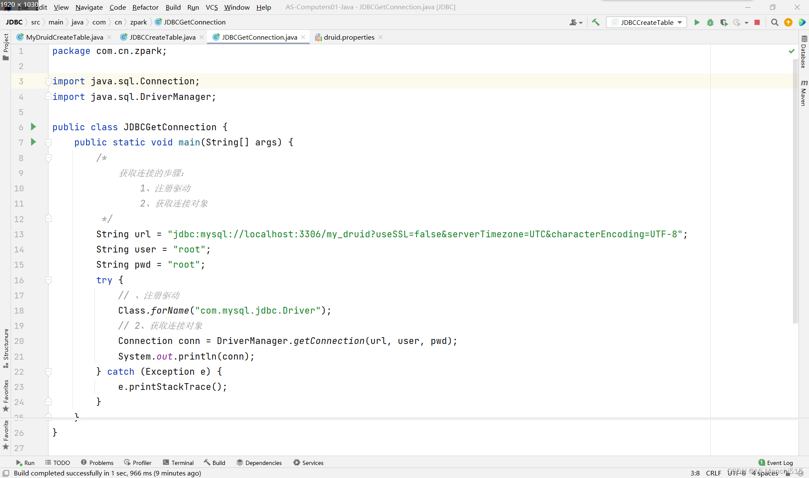Screen dimensions: 809x478
Task: Place cursor in the url string on line 13
Action: [x=425, y=234]
